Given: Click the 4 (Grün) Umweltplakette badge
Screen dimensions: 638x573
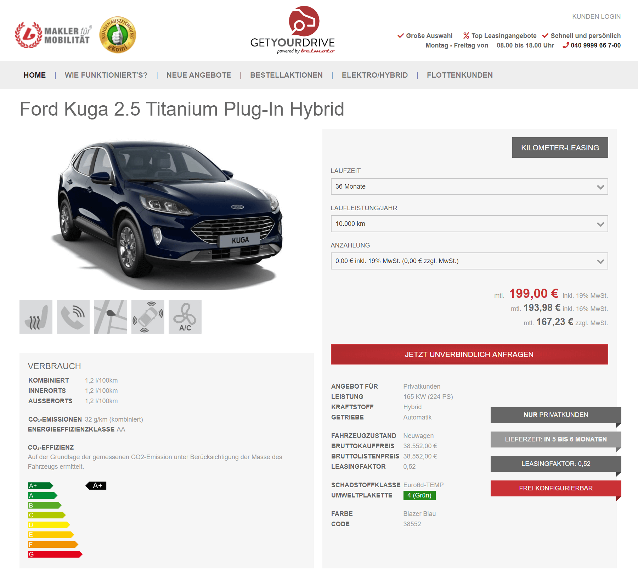Looking at the screenshot, I should 419,495.
